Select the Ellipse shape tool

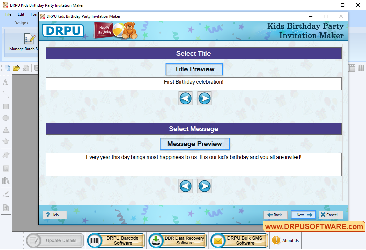tap(5, 118)
